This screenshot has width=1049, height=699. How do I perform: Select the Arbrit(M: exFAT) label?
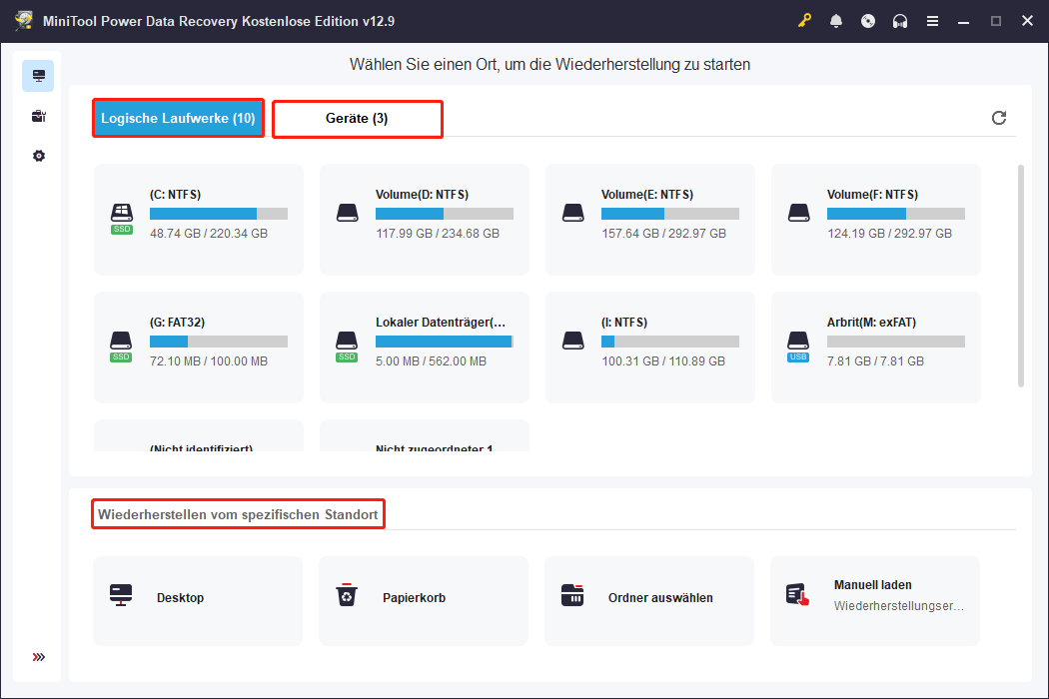pyautogui.click(x=872, y=323)
